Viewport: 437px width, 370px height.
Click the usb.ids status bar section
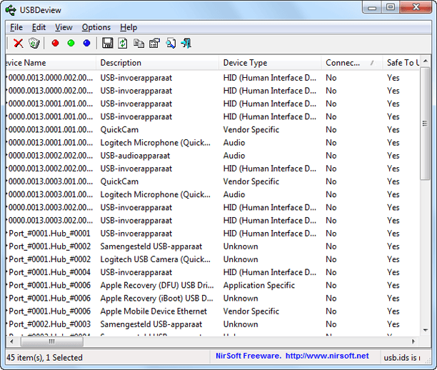coord(402,358)
